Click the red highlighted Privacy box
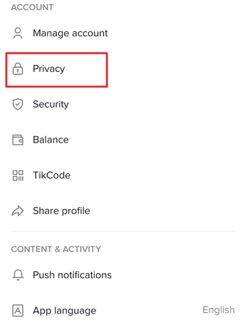This screenshot has width=246, height=332. coord(57,70)
